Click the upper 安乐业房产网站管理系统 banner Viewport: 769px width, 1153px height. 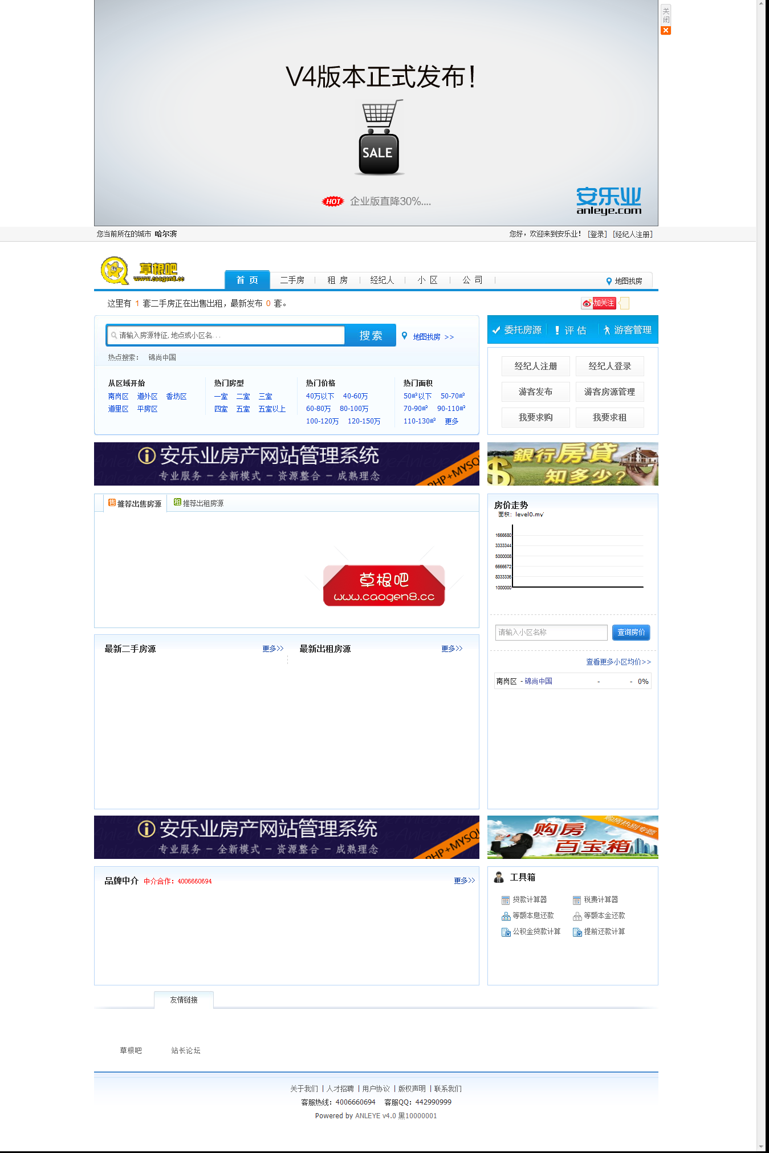pos(286,464)
